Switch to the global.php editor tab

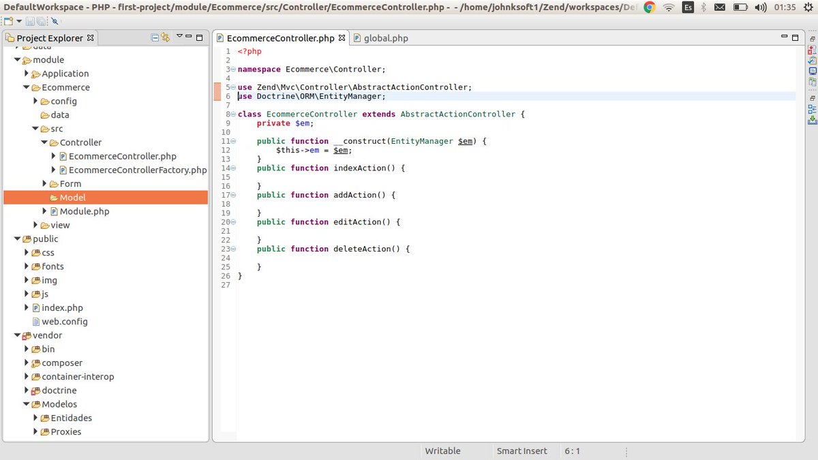pos(380,38)
